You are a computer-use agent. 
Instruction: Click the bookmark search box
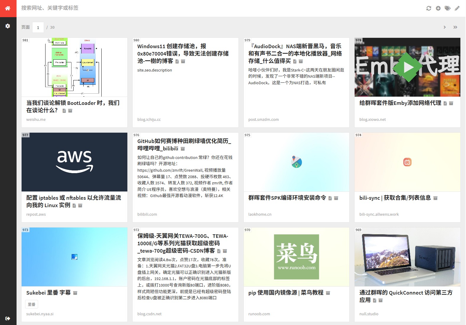(219, 8)
